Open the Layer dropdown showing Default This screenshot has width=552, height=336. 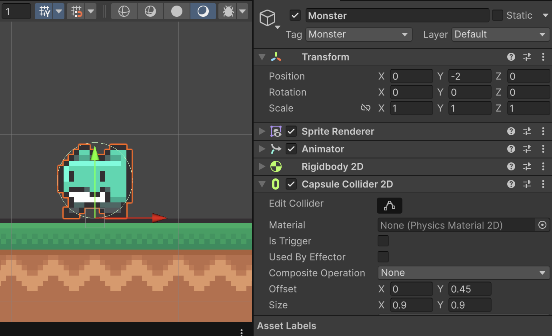pos(501,34)
